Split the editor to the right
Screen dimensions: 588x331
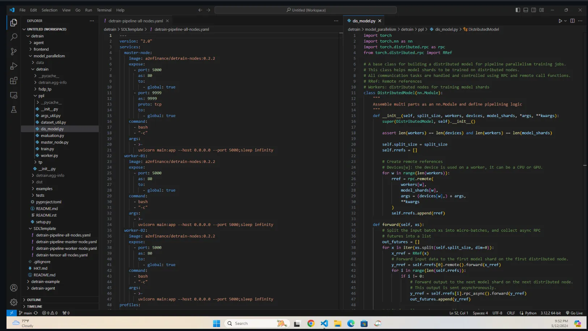tap(572, 21)
